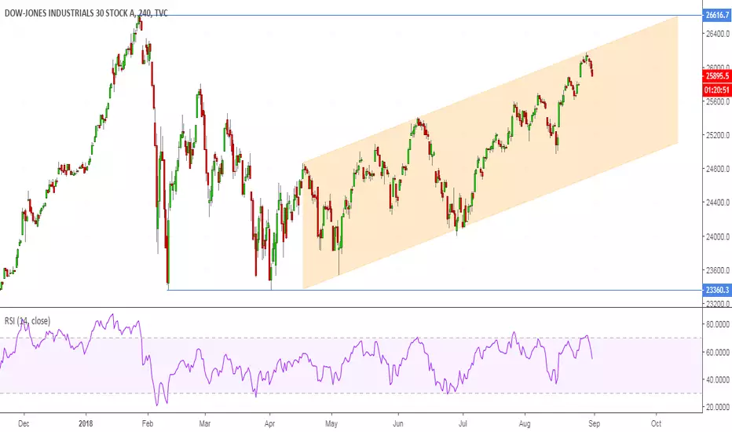732x432 pixels.
Task: Click the Aug label on time axis
Action: tap(525, 423)
